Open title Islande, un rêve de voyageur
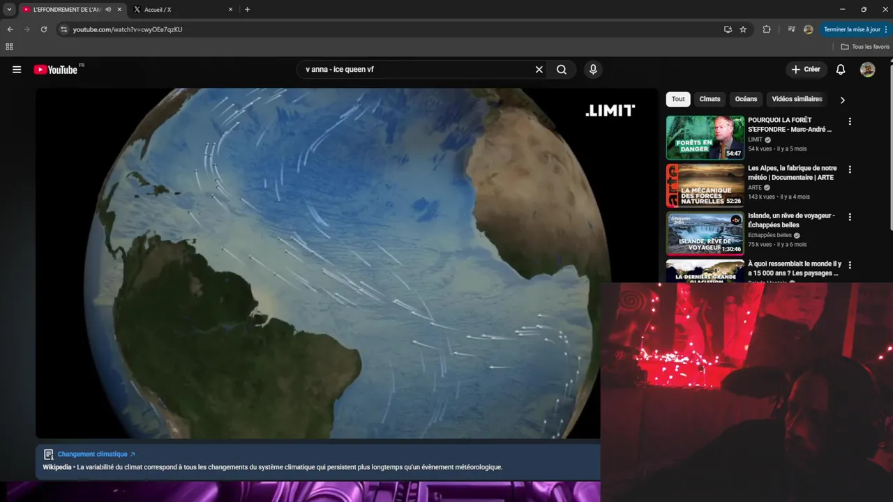This screenshot has width=893, height=502. pyautogui.click(x=791, y=220)
